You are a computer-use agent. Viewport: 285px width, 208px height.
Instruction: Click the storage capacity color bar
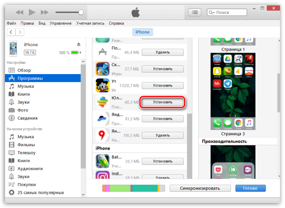click(134, 188)
